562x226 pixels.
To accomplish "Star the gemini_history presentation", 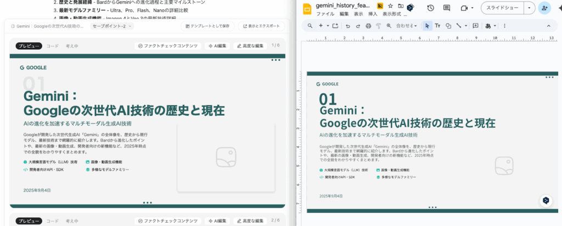I will (x=390, y=6).
